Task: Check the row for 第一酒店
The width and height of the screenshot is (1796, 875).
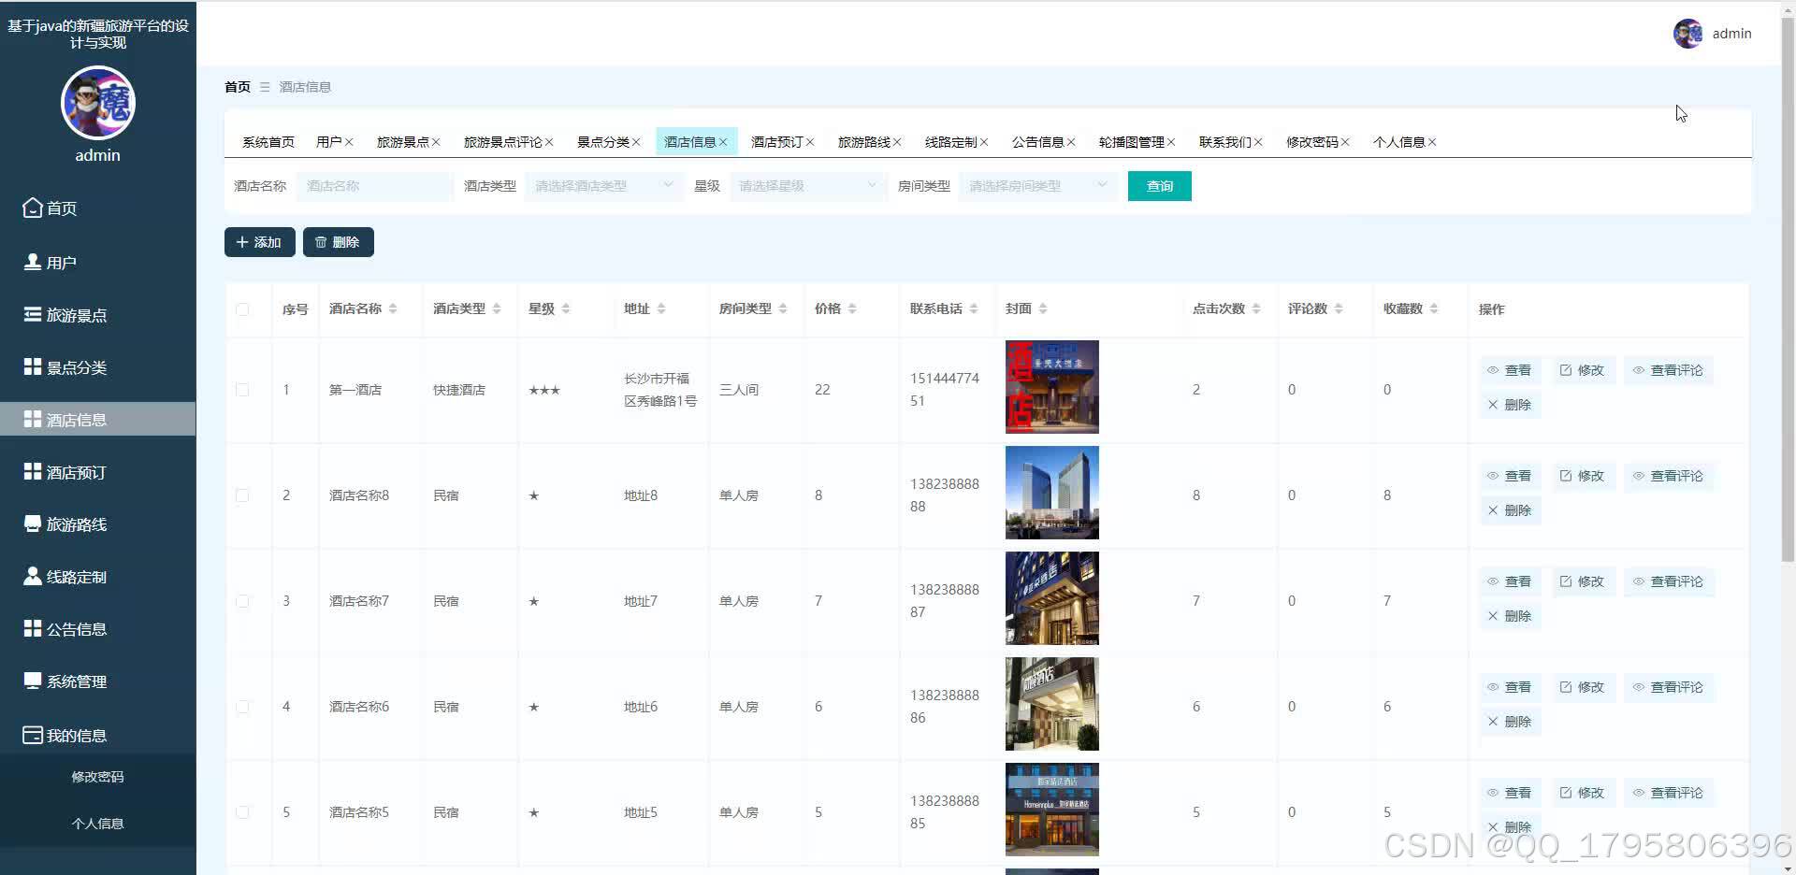Action: tap(242, 390)
